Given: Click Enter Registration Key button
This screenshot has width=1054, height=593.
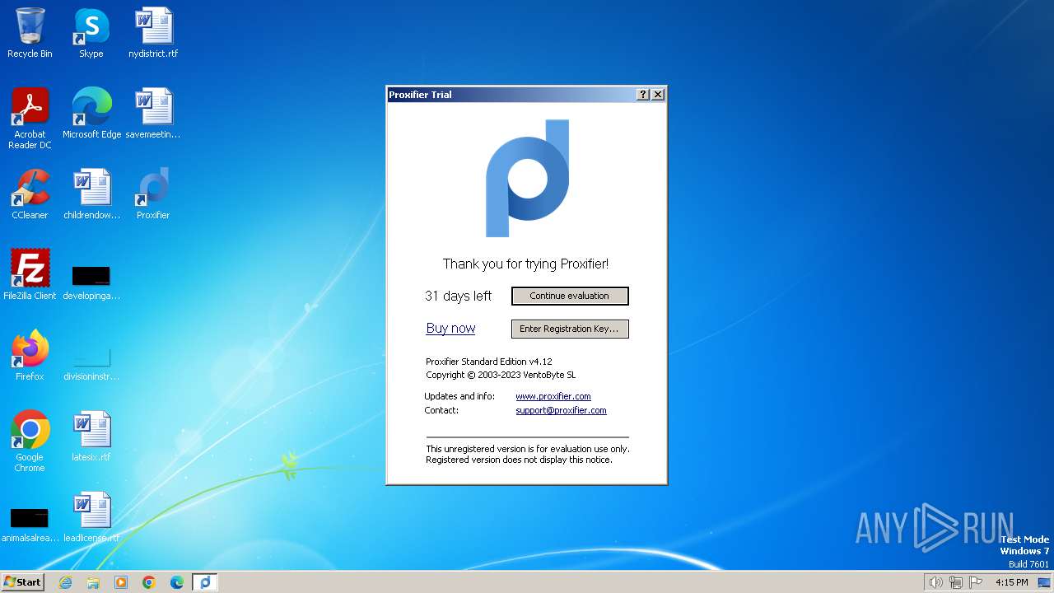Looking at the screenshot, I should tap(570, 329).
